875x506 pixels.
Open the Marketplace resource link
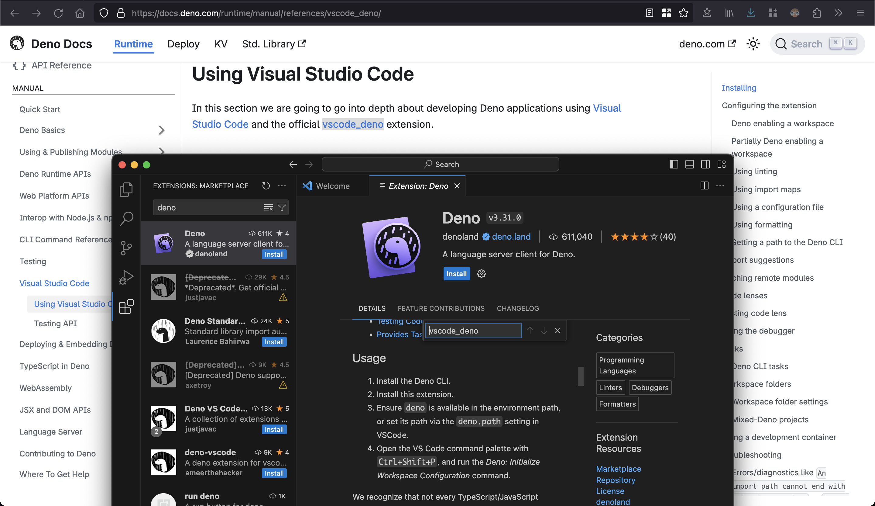tap(618, 469)
